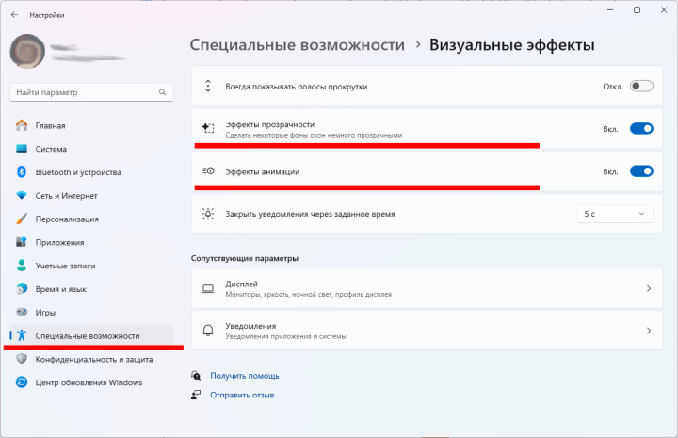Open the Уведомления chevron arrow
The image size is (678, 438).
point(648,331)
